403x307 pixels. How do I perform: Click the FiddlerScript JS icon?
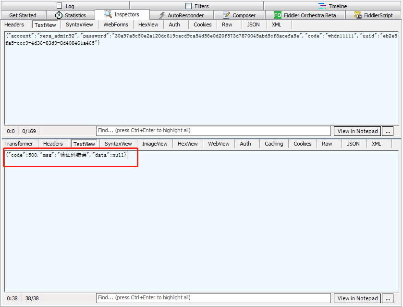click(358, 15)
